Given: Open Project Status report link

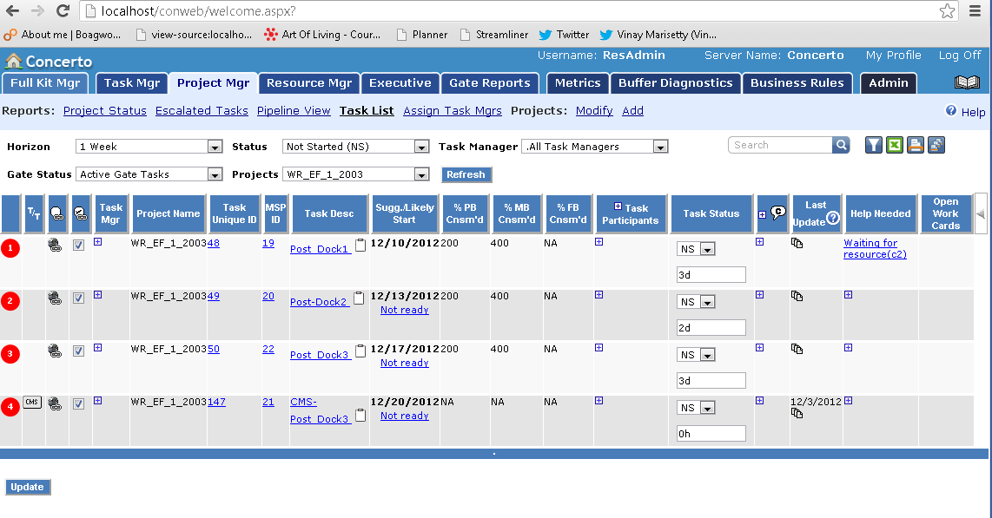Looking at the screenshot, I should [105, 110].
